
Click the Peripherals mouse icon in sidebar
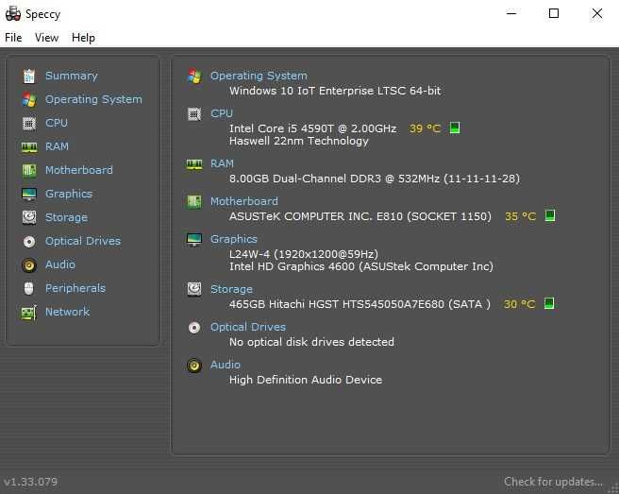click(x=29, y=288)
